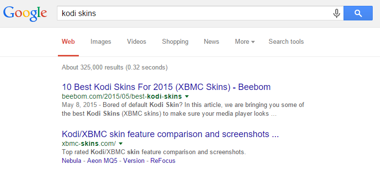Open the ReFocus sitelink
Viewport: 380px width, 176px height.
click(x=163, y=160)
